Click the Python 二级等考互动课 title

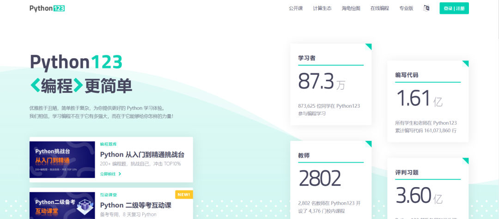tap(136, 205)
